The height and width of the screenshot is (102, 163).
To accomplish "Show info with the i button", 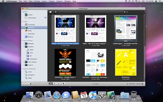I will (x=31, y=84).
